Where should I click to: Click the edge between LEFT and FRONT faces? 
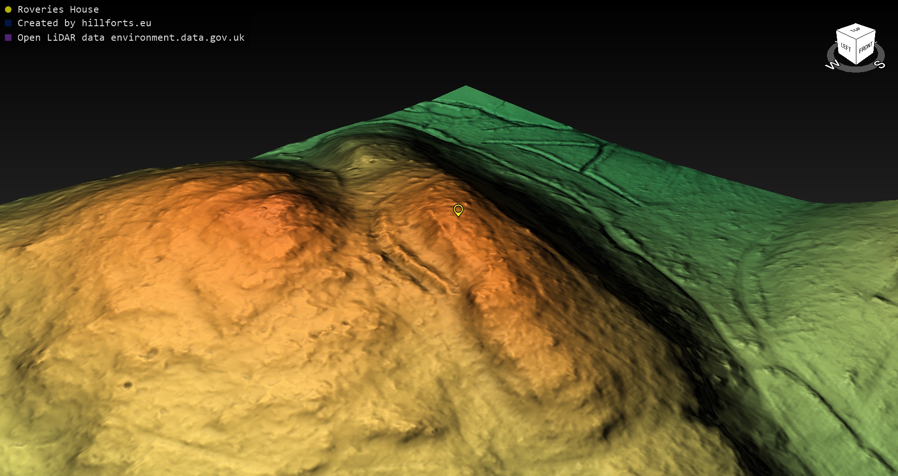pyautogui.click(x=856, y=51)
